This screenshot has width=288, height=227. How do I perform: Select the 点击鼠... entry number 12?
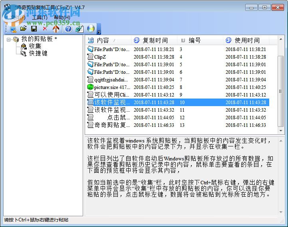point(119,117)
